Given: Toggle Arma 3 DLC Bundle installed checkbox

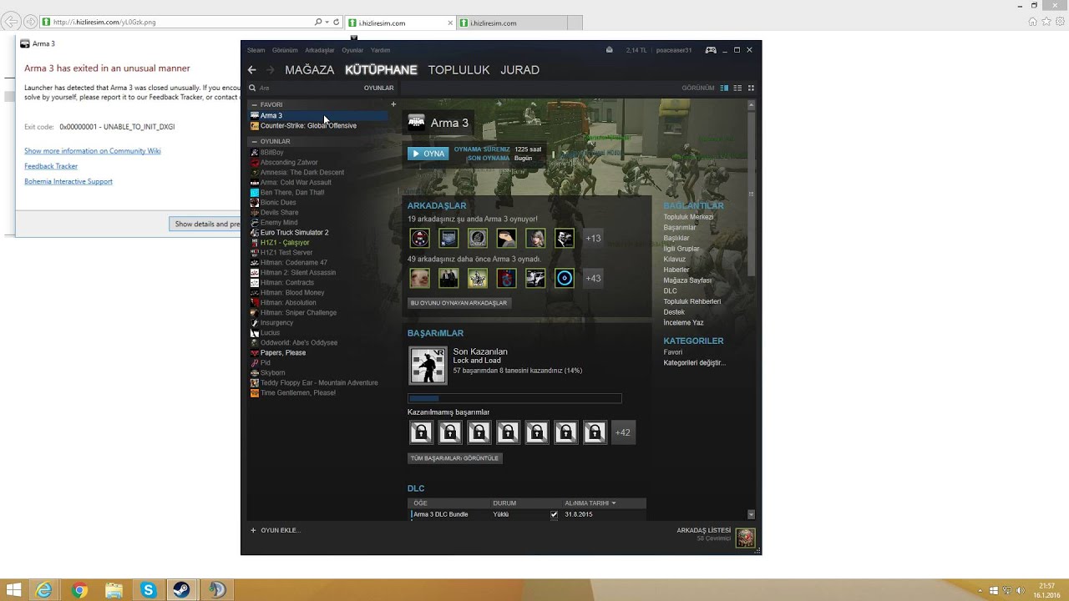Looking at the screenshot, I should point(554,514).
